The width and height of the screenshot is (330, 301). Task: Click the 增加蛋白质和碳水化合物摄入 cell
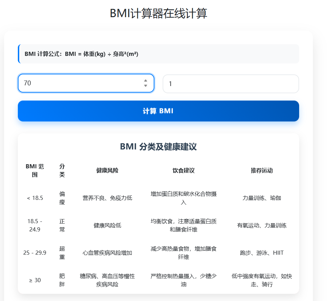click(184, 198)
